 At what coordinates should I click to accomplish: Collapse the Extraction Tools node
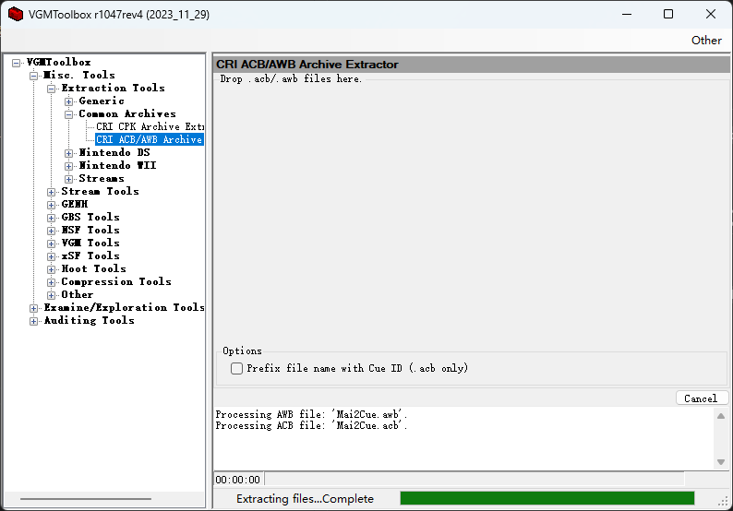pos(52,89)
